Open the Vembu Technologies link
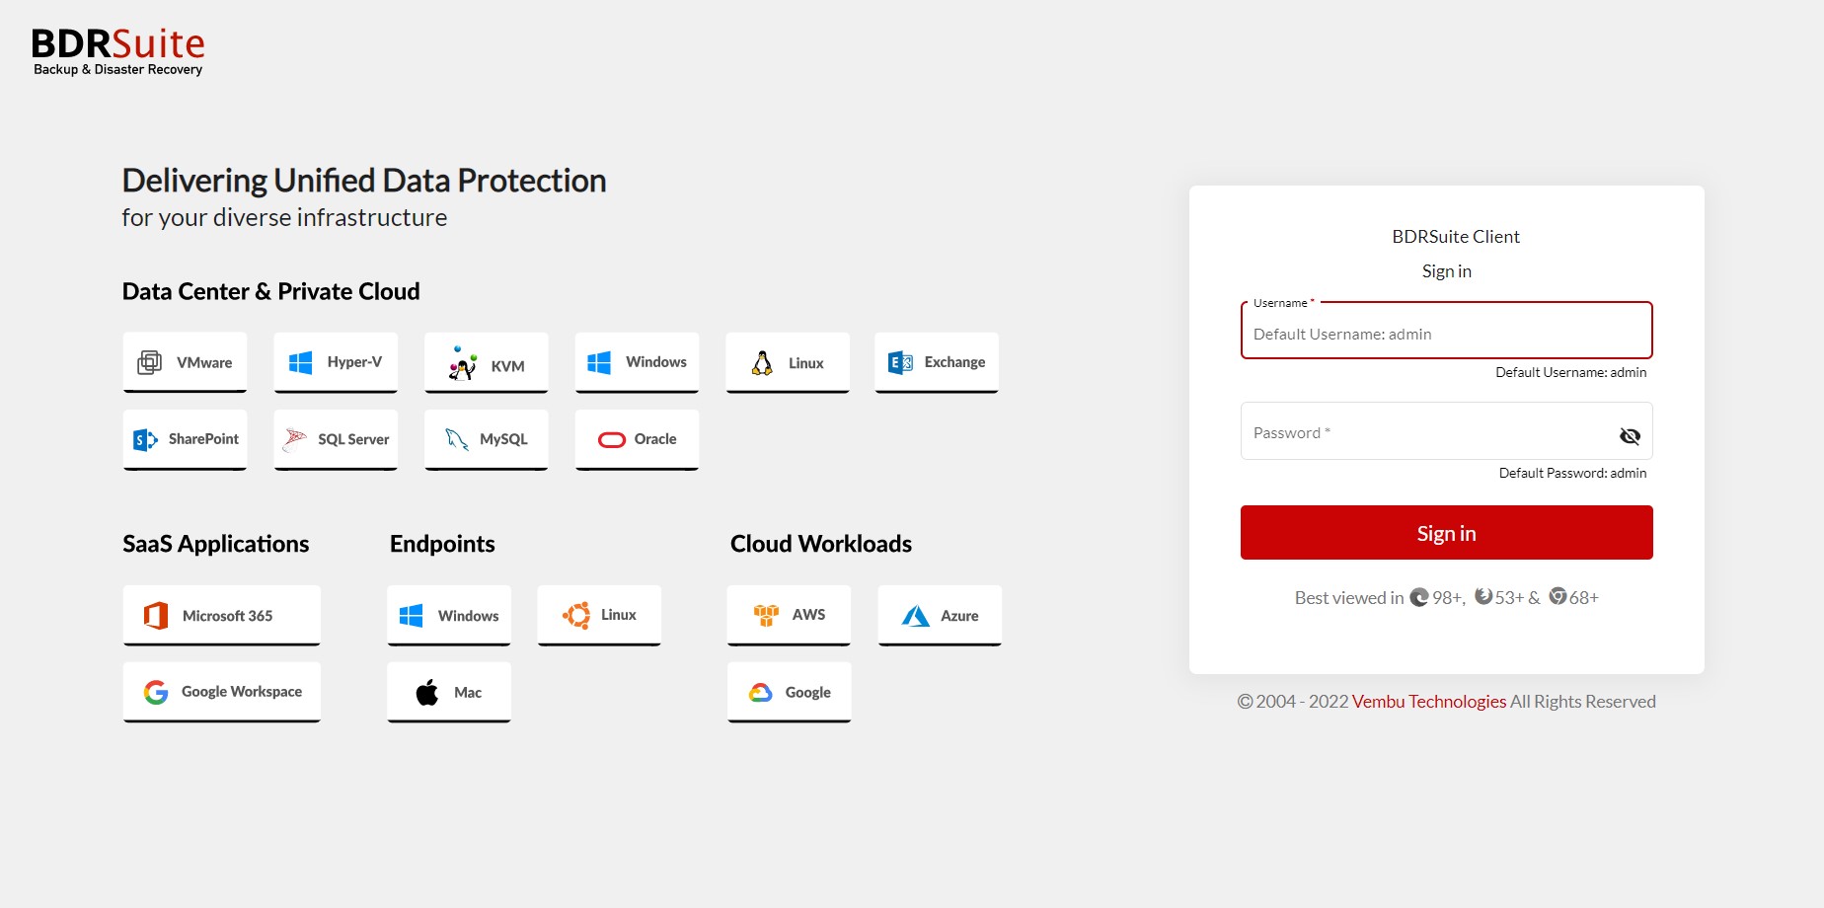Image resolution: width=1824 pixels, height=908 pixels. click(1428, 702)
